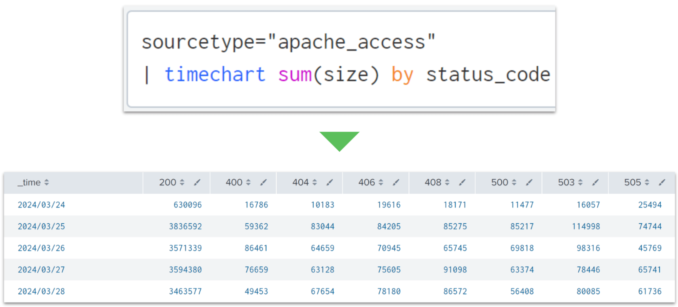Click the value 3836592

(185, 226)
